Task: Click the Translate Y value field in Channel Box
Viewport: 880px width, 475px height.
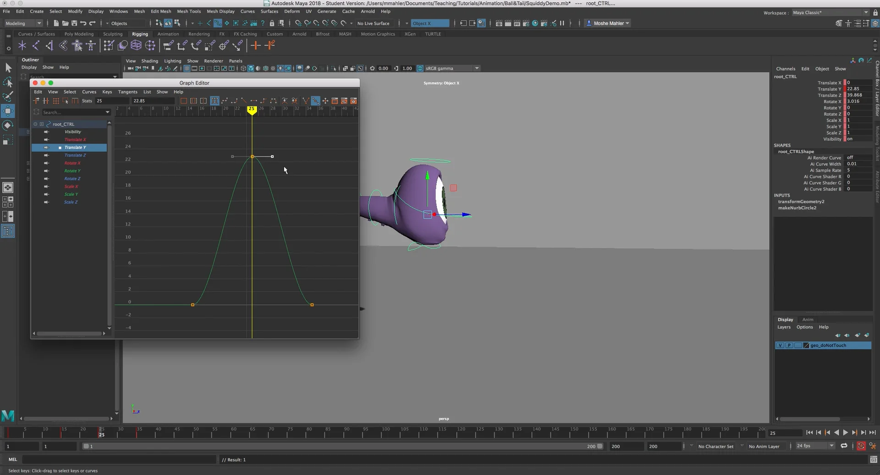Action: click(857, 89)
